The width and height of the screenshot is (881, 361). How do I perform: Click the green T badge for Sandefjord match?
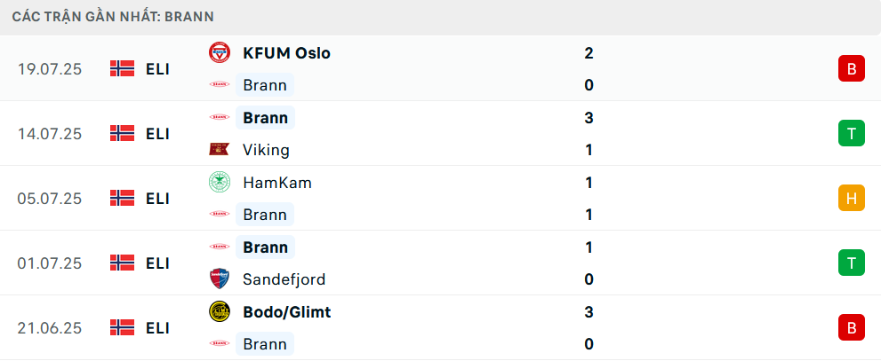pyautogui.click(x=852, y=263)
